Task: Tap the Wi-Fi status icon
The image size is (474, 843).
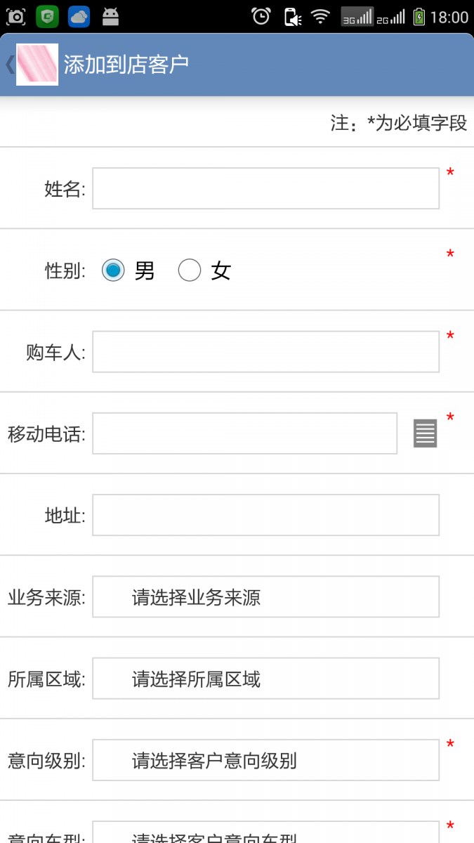Action: pos(320,17)
